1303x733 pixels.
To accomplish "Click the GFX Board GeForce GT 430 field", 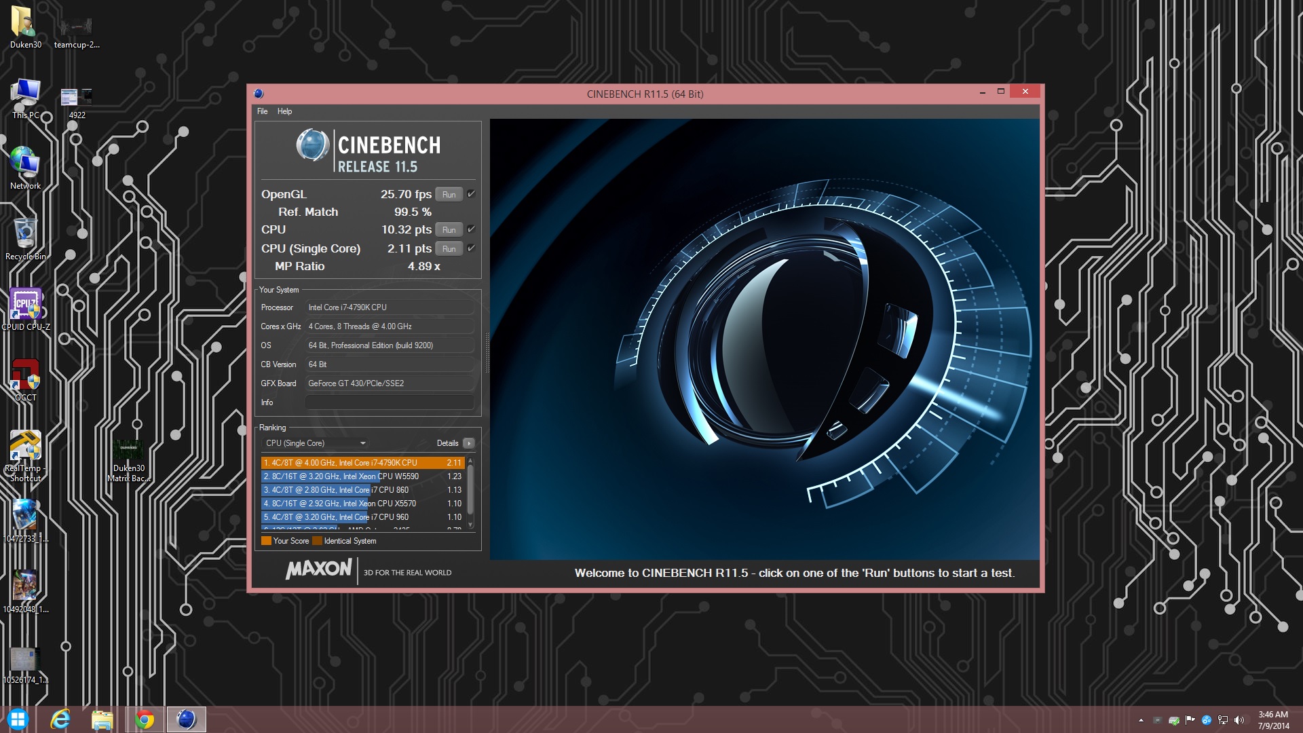I will 390,383.
